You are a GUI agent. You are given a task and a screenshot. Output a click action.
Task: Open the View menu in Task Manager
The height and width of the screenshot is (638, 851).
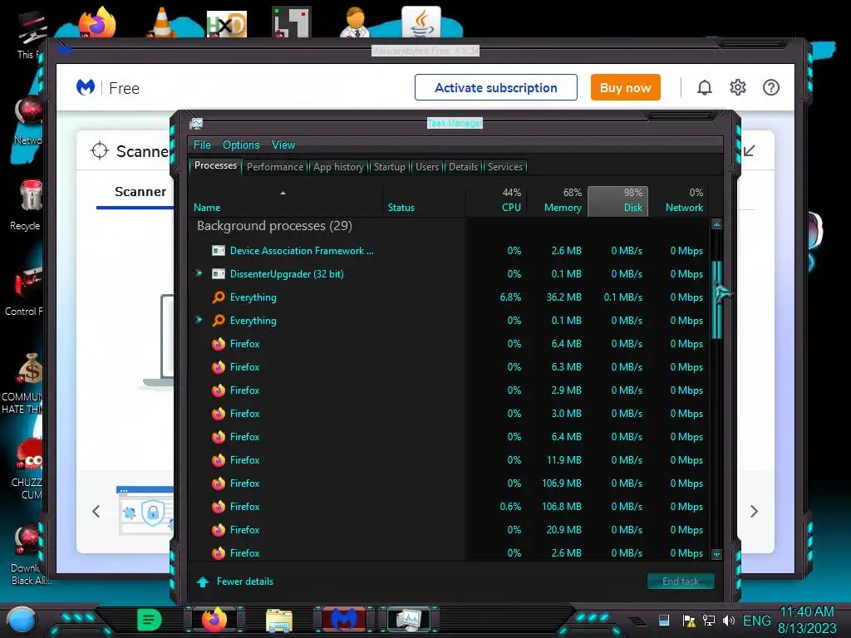283,145
